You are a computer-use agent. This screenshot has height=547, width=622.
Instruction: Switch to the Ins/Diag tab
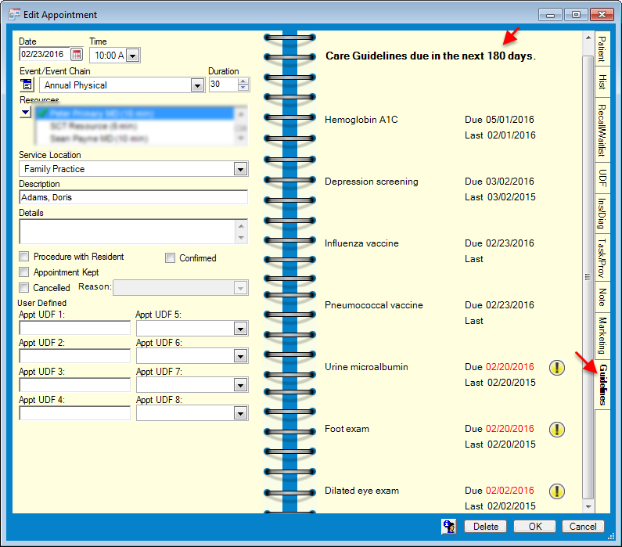[602, 214]
